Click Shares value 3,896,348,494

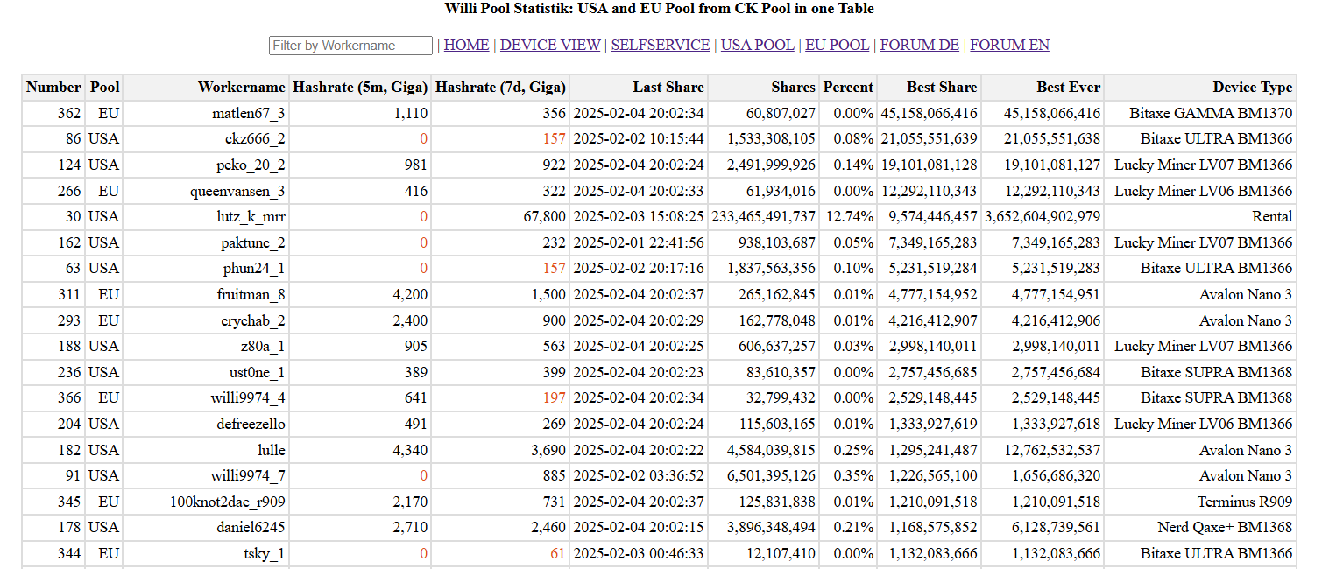point(771,528)
